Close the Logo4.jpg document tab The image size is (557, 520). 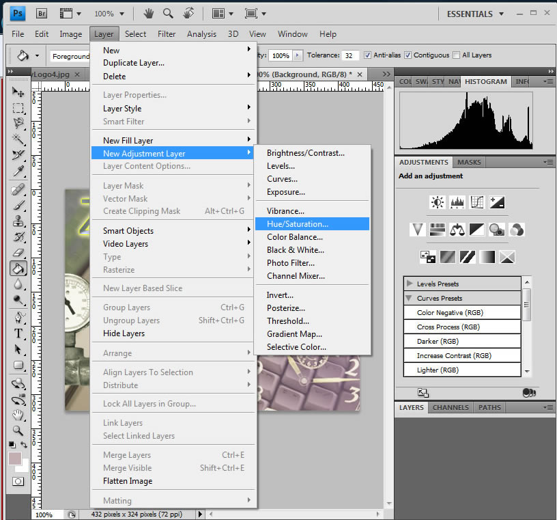(77, 74)
